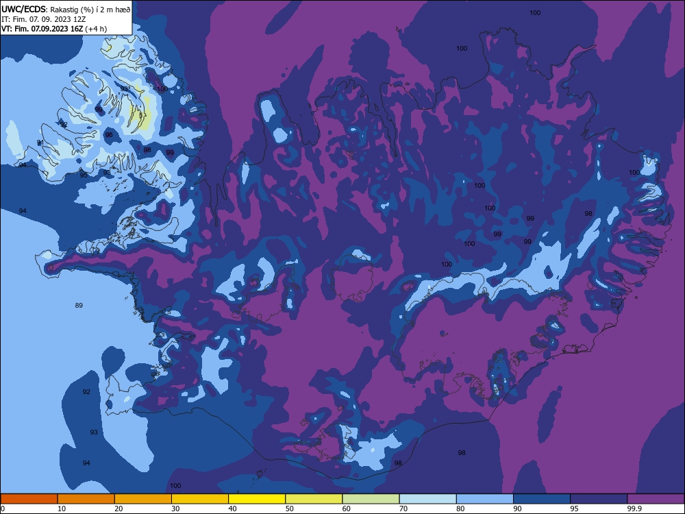
Task: Click the 'VT: Fim. 07.09.2023 16Z (+4 h)' line
Action: pyautogui.click(x=53, y=29)
